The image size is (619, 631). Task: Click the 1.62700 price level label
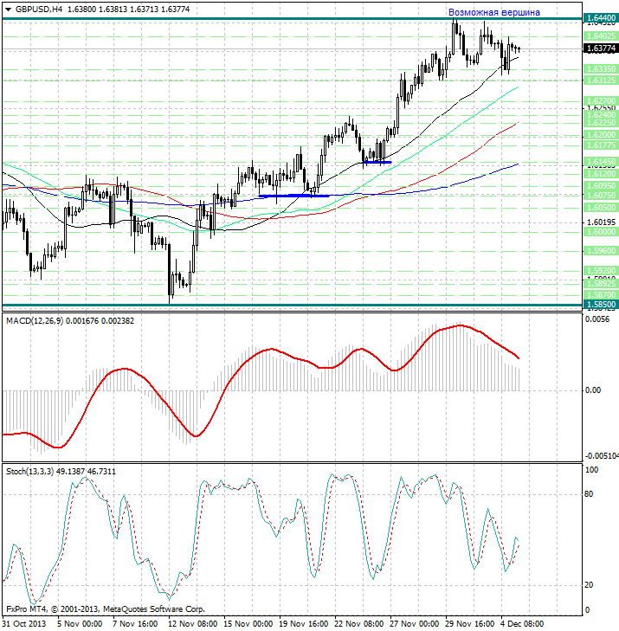tap(601, 100)
